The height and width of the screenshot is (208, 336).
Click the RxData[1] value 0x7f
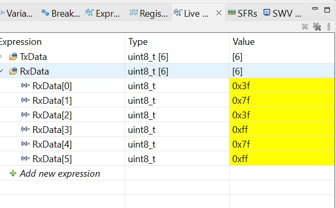241,101
